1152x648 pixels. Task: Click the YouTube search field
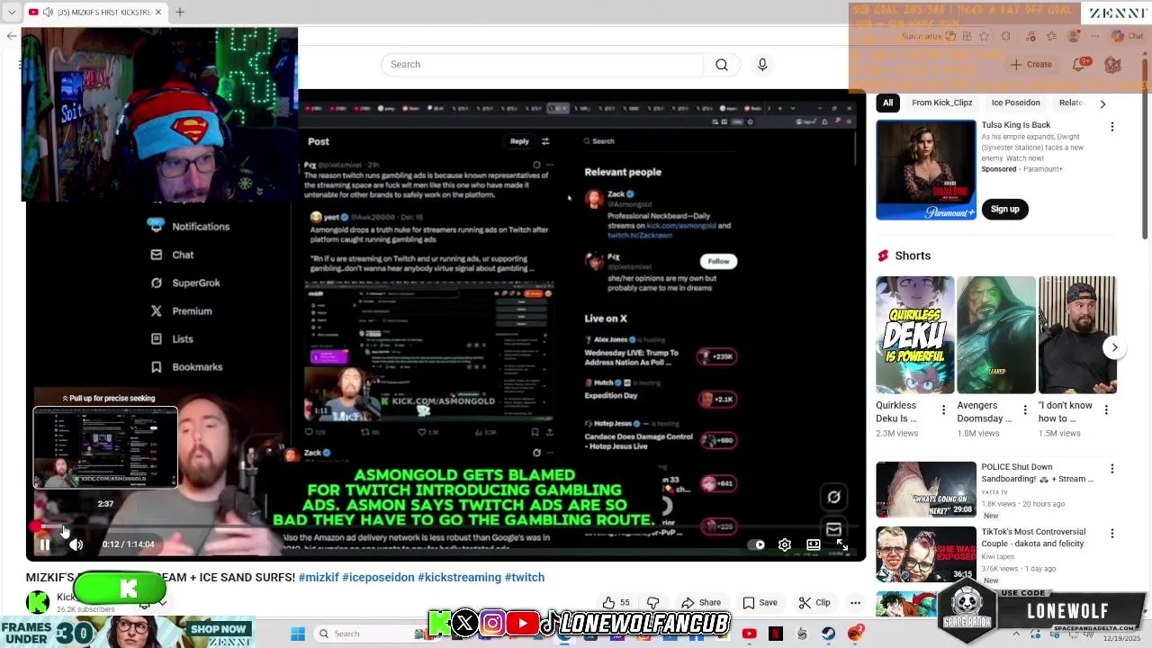tap(543, 65)
